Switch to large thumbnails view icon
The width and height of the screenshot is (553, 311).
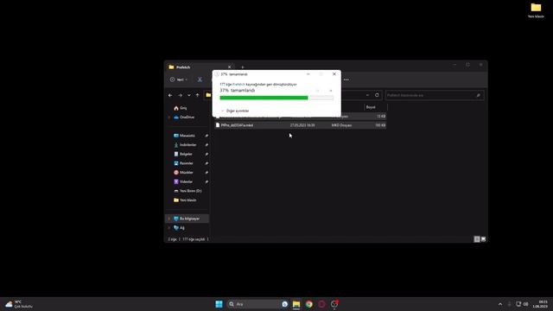tap(483, 239)
